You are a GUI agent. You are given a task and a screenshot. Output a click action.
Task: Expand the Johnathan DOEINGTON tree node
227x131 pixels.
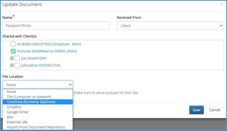point(12,65)
